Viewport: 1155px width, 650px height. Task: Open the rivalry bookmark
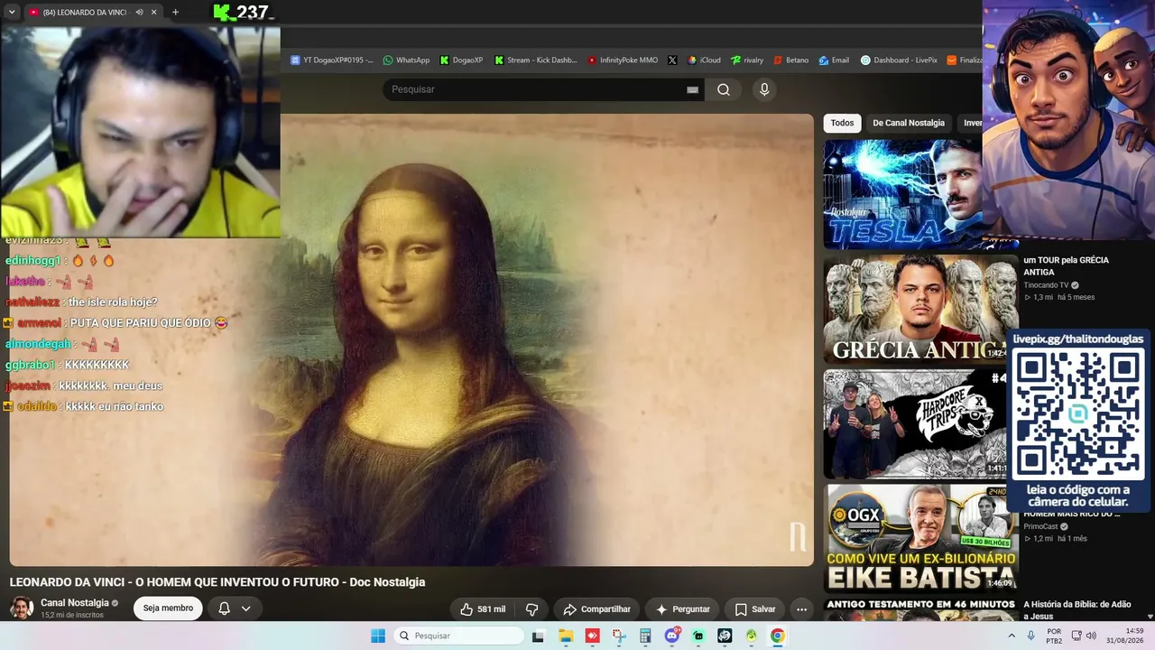[x=747, y=60]
